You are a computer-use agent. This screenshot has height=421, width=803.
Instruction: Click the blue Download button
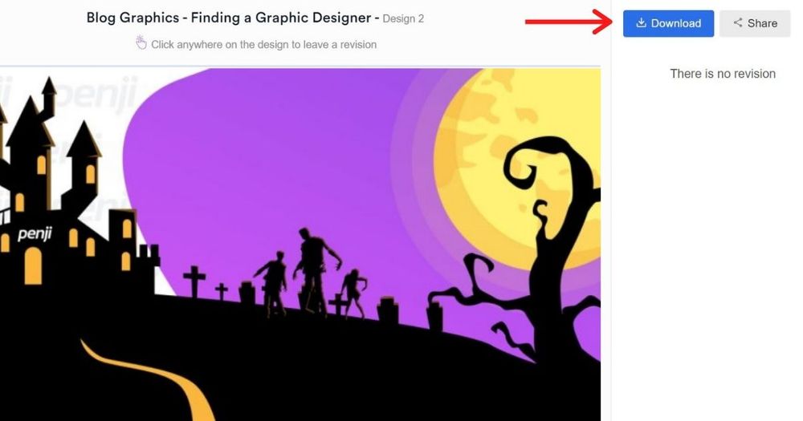(x=668, y=23)
